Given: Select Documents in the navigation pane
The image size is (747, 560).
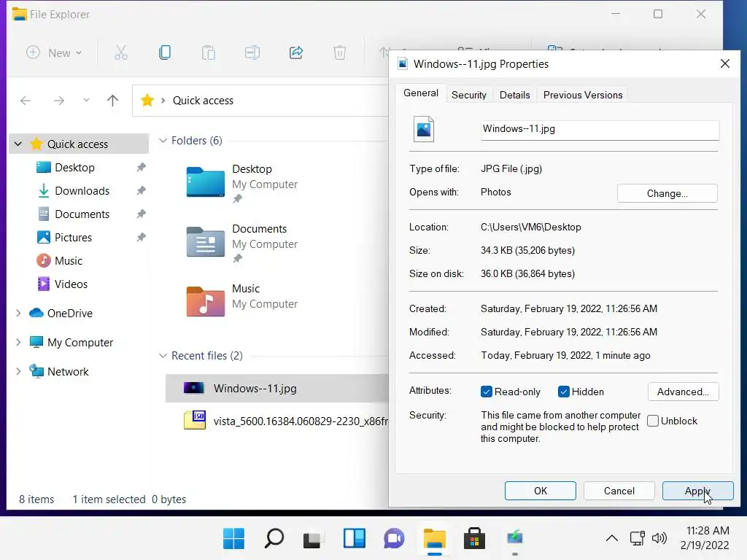Looking at the screenshot, I should click(x=82, y=214).
